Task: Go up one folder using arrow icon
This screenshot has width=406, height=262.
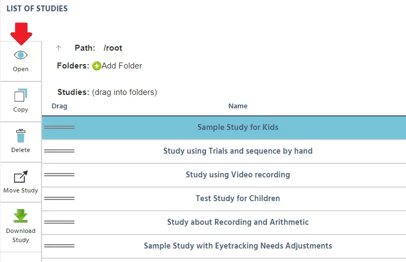Action: coord(59,48)
